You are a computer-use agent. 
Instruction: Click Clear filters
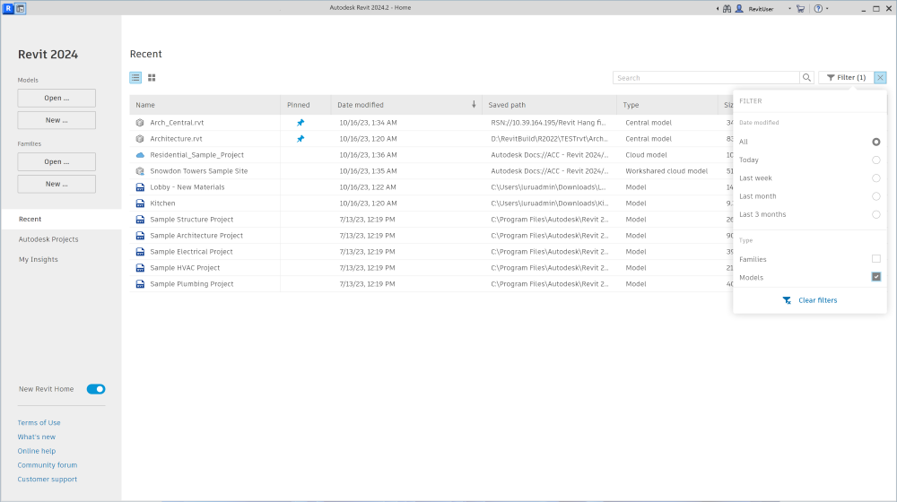[x=810, y=300]
